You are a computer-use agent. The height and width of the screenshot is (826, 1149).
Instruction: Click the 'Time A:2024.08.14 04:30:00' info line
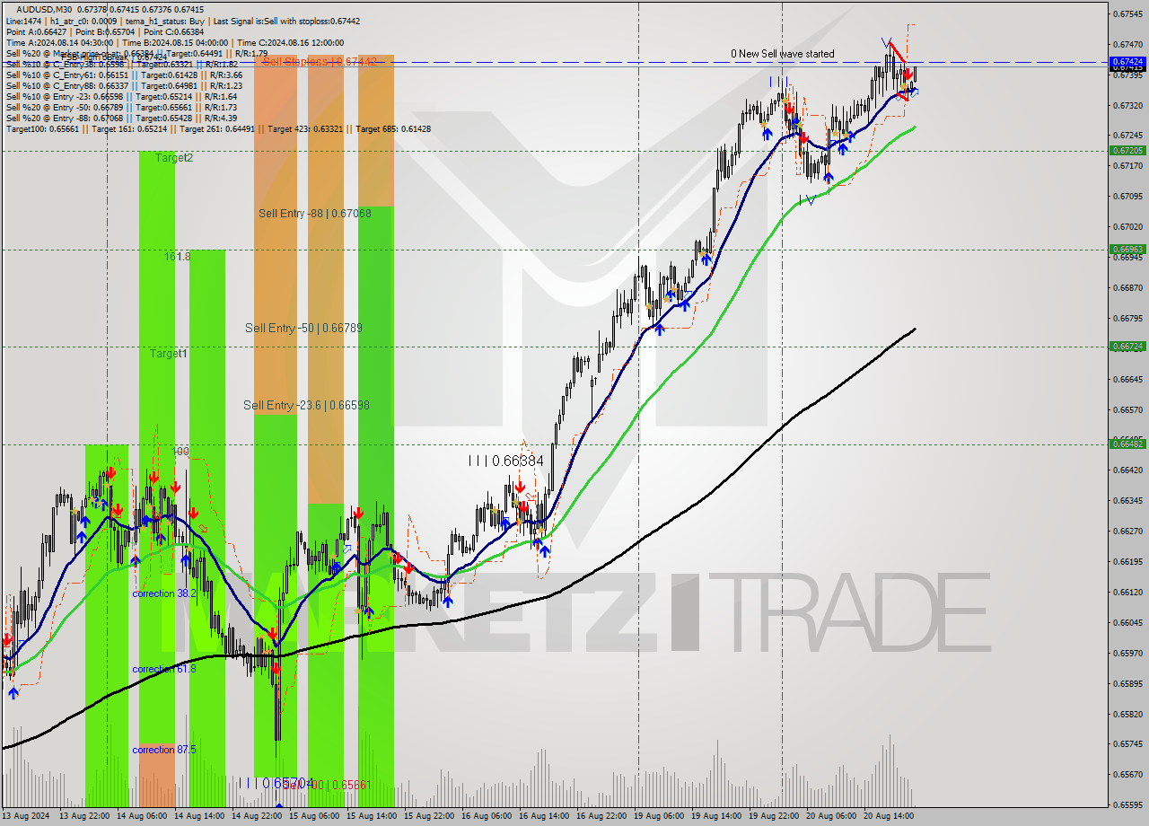point(175,42)
